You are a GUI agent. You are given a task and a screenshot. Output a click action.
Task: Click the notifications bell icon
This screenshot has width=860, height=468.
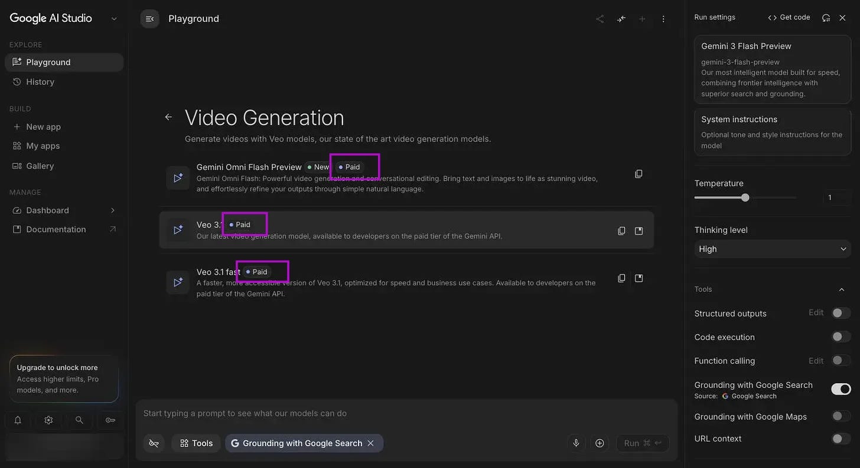[x=18, y=420]
